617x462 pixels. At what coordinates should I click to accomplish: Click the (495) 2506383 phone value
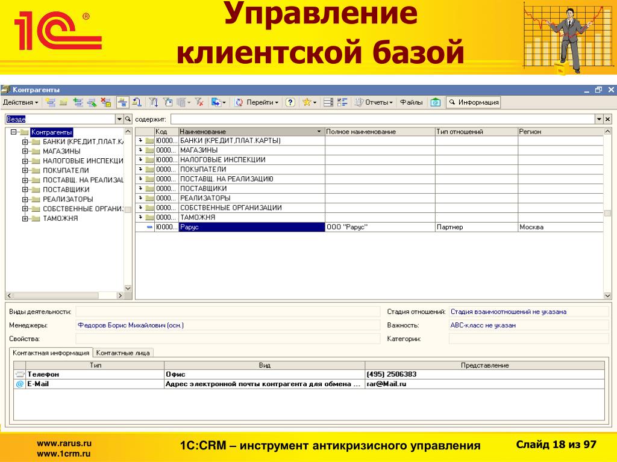click(392, 374)
